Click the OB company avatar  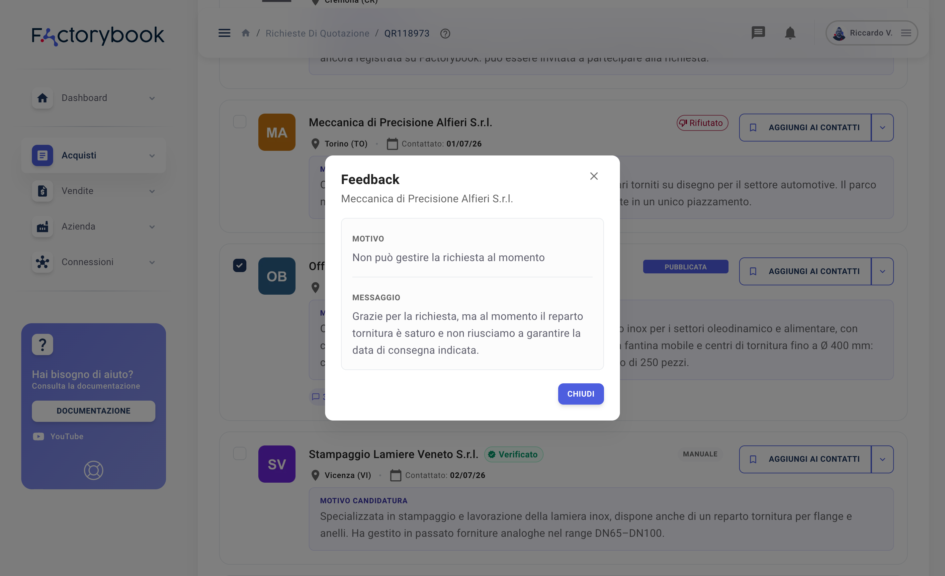click(277, 276)
